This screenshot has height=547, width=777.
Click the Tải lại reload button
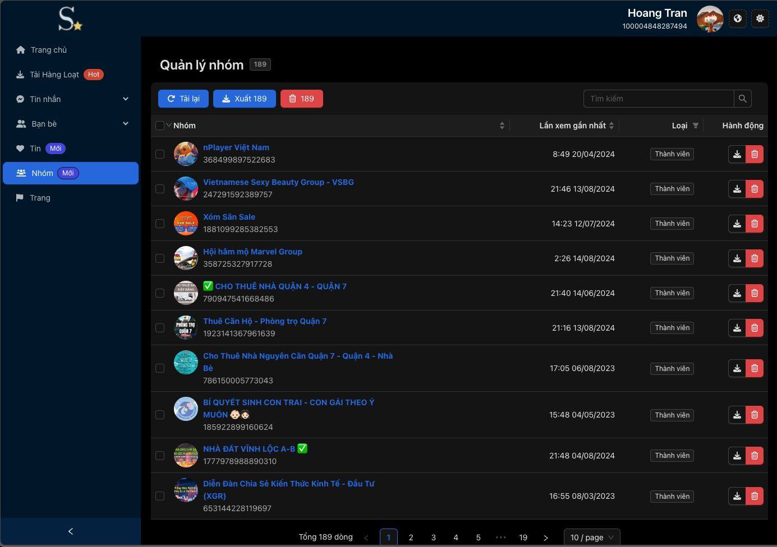point(183,99)
